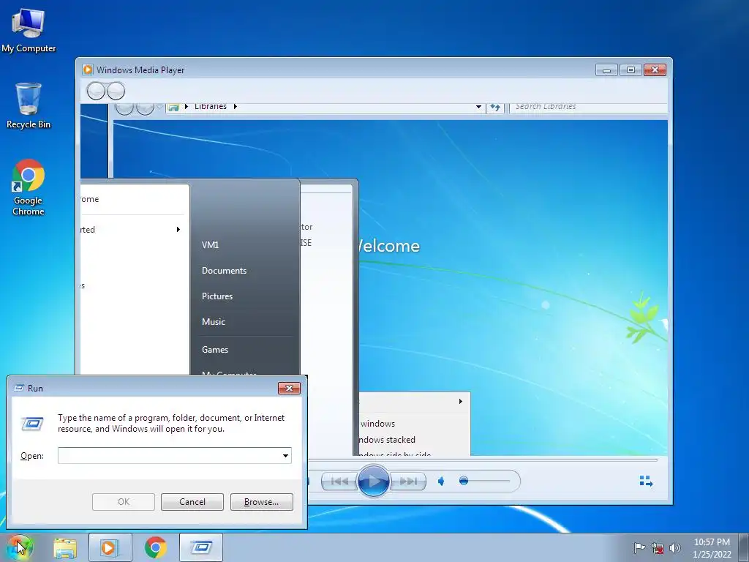Focus the Search Libraries box

[589, 107]
